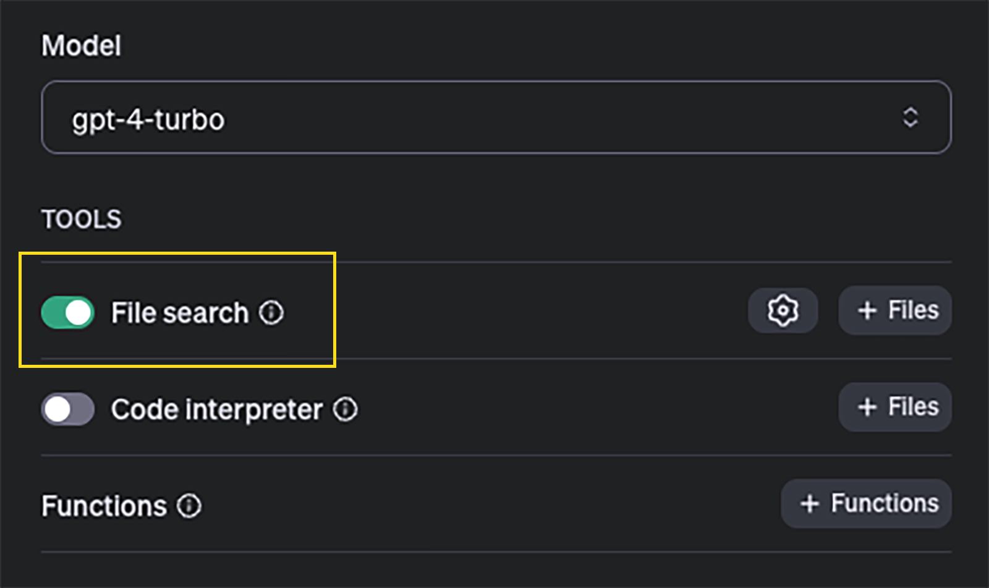Screen dimensions: 989x588
Task: Click the Code interpreter label text
Action: click(x=217, y=409)
